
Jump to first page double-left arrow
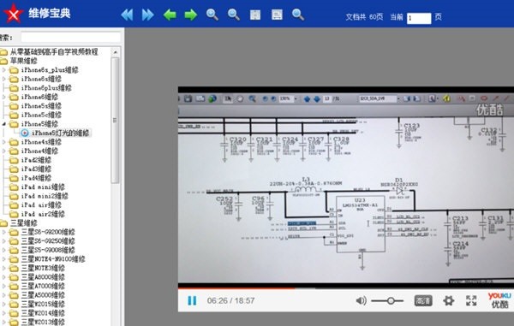click(127, 15)
